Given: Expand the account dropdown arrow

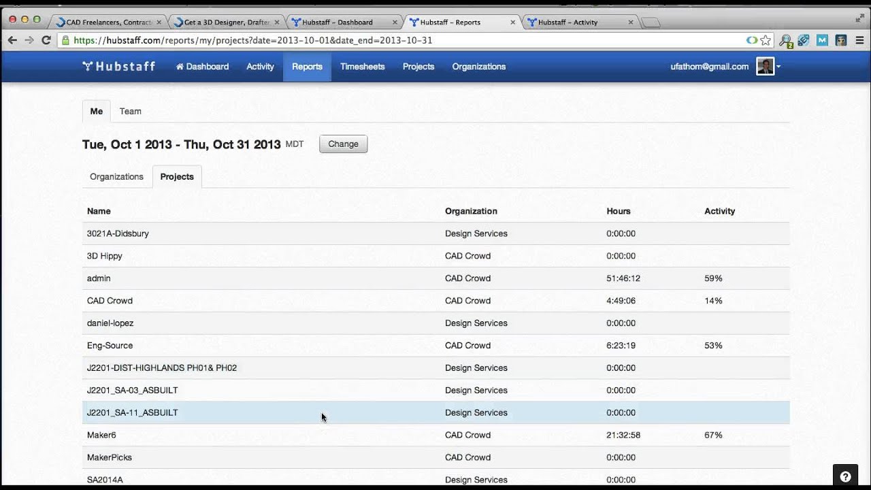Looking at the screenshot, I should [x=778, y=67].
